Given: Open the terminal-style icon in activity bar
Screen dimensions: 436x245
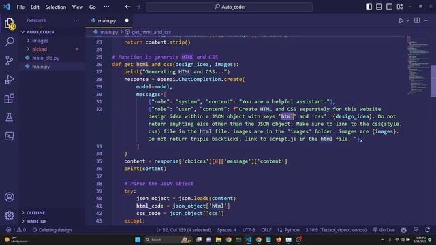Looking at the screenshot, I should (x=10, y=136).
